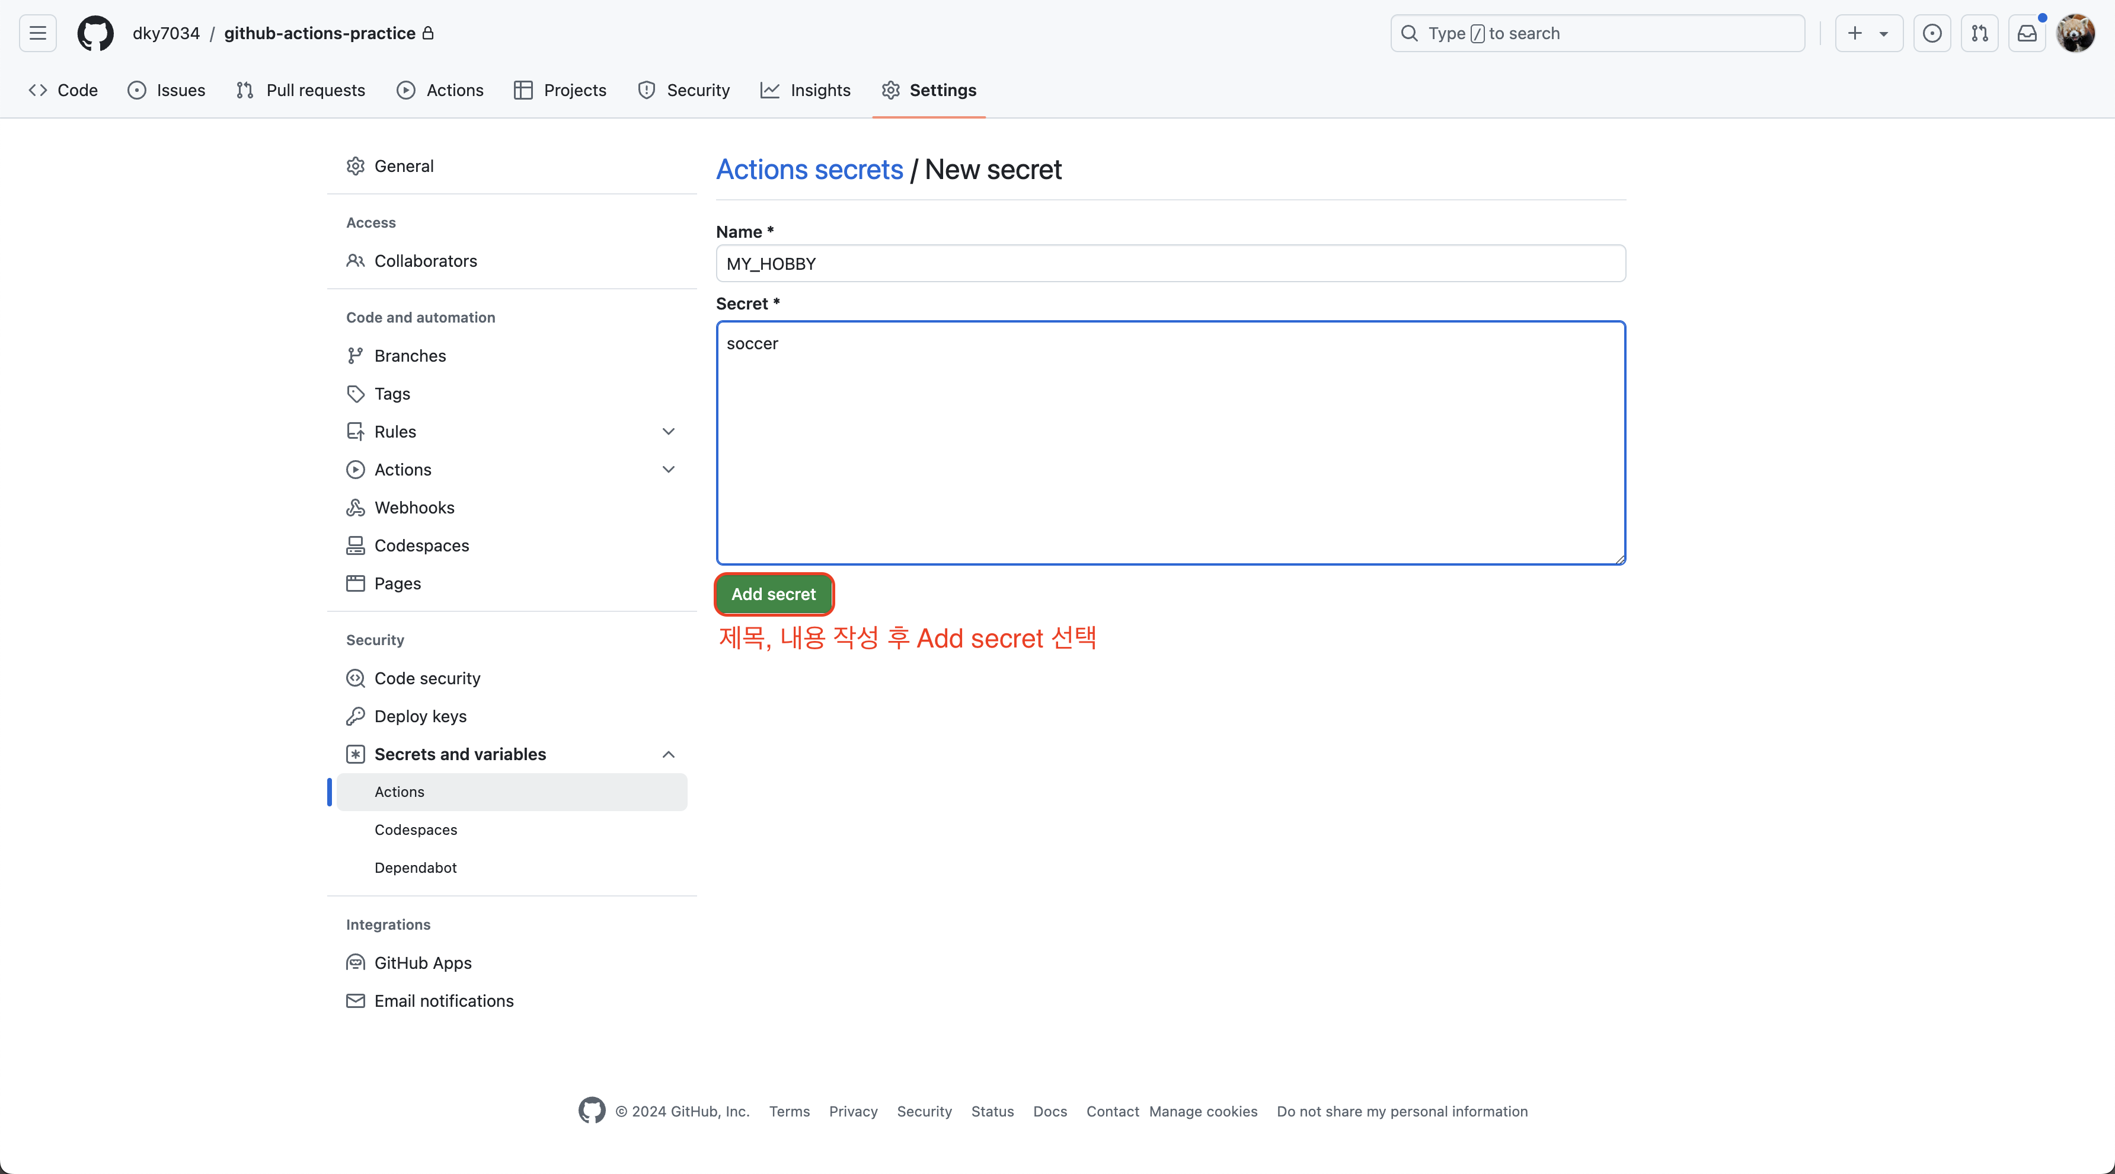This screenshot has width=2115, height=1174.
Task: Click the plus create-new icon
Action: pyautogui.click(x=1855, y=33)
